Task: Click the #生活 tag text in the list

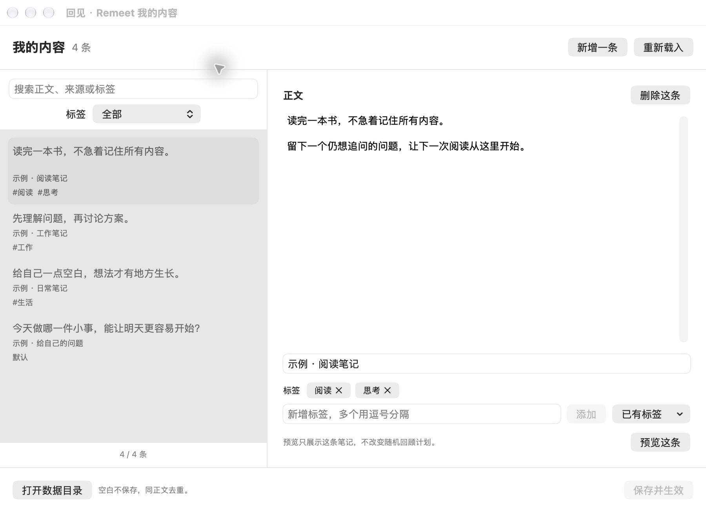Action: (x=23, y=302)
